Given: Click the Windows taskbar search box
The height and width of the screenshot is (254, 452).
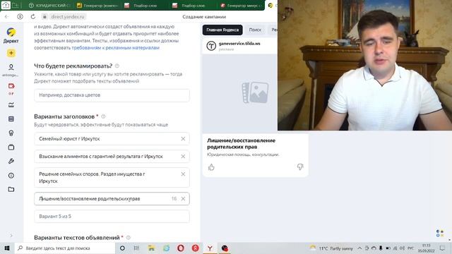Looking at the screenshot, I should point(65,248).
